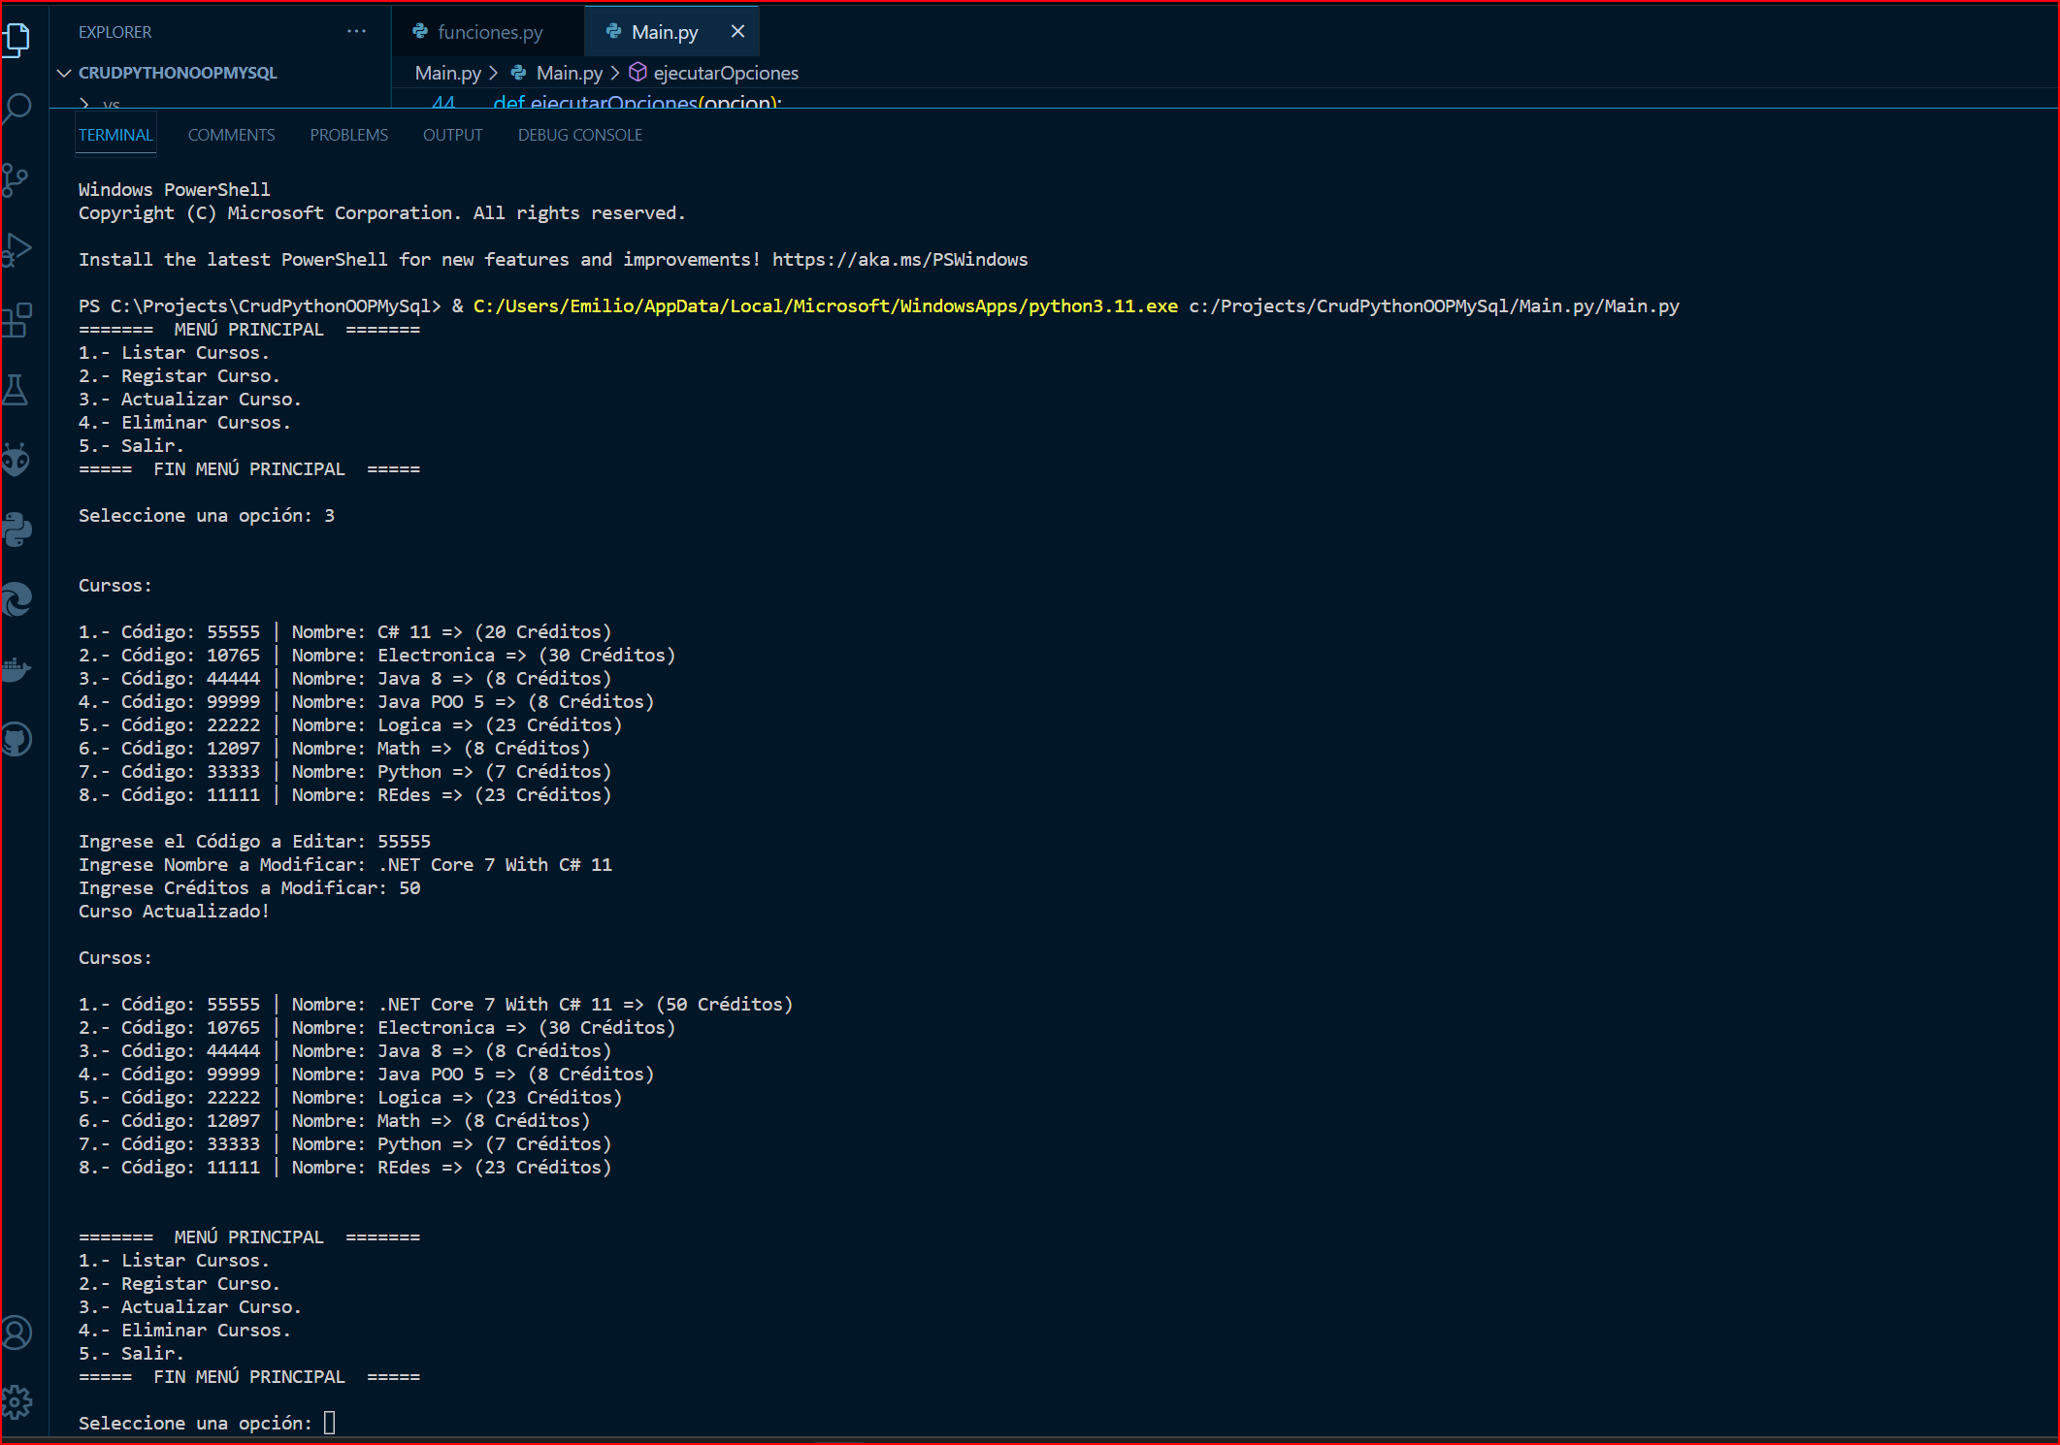
Task: Click the ejecutarOpciones breadcrumb item
Action: (725, 73)
